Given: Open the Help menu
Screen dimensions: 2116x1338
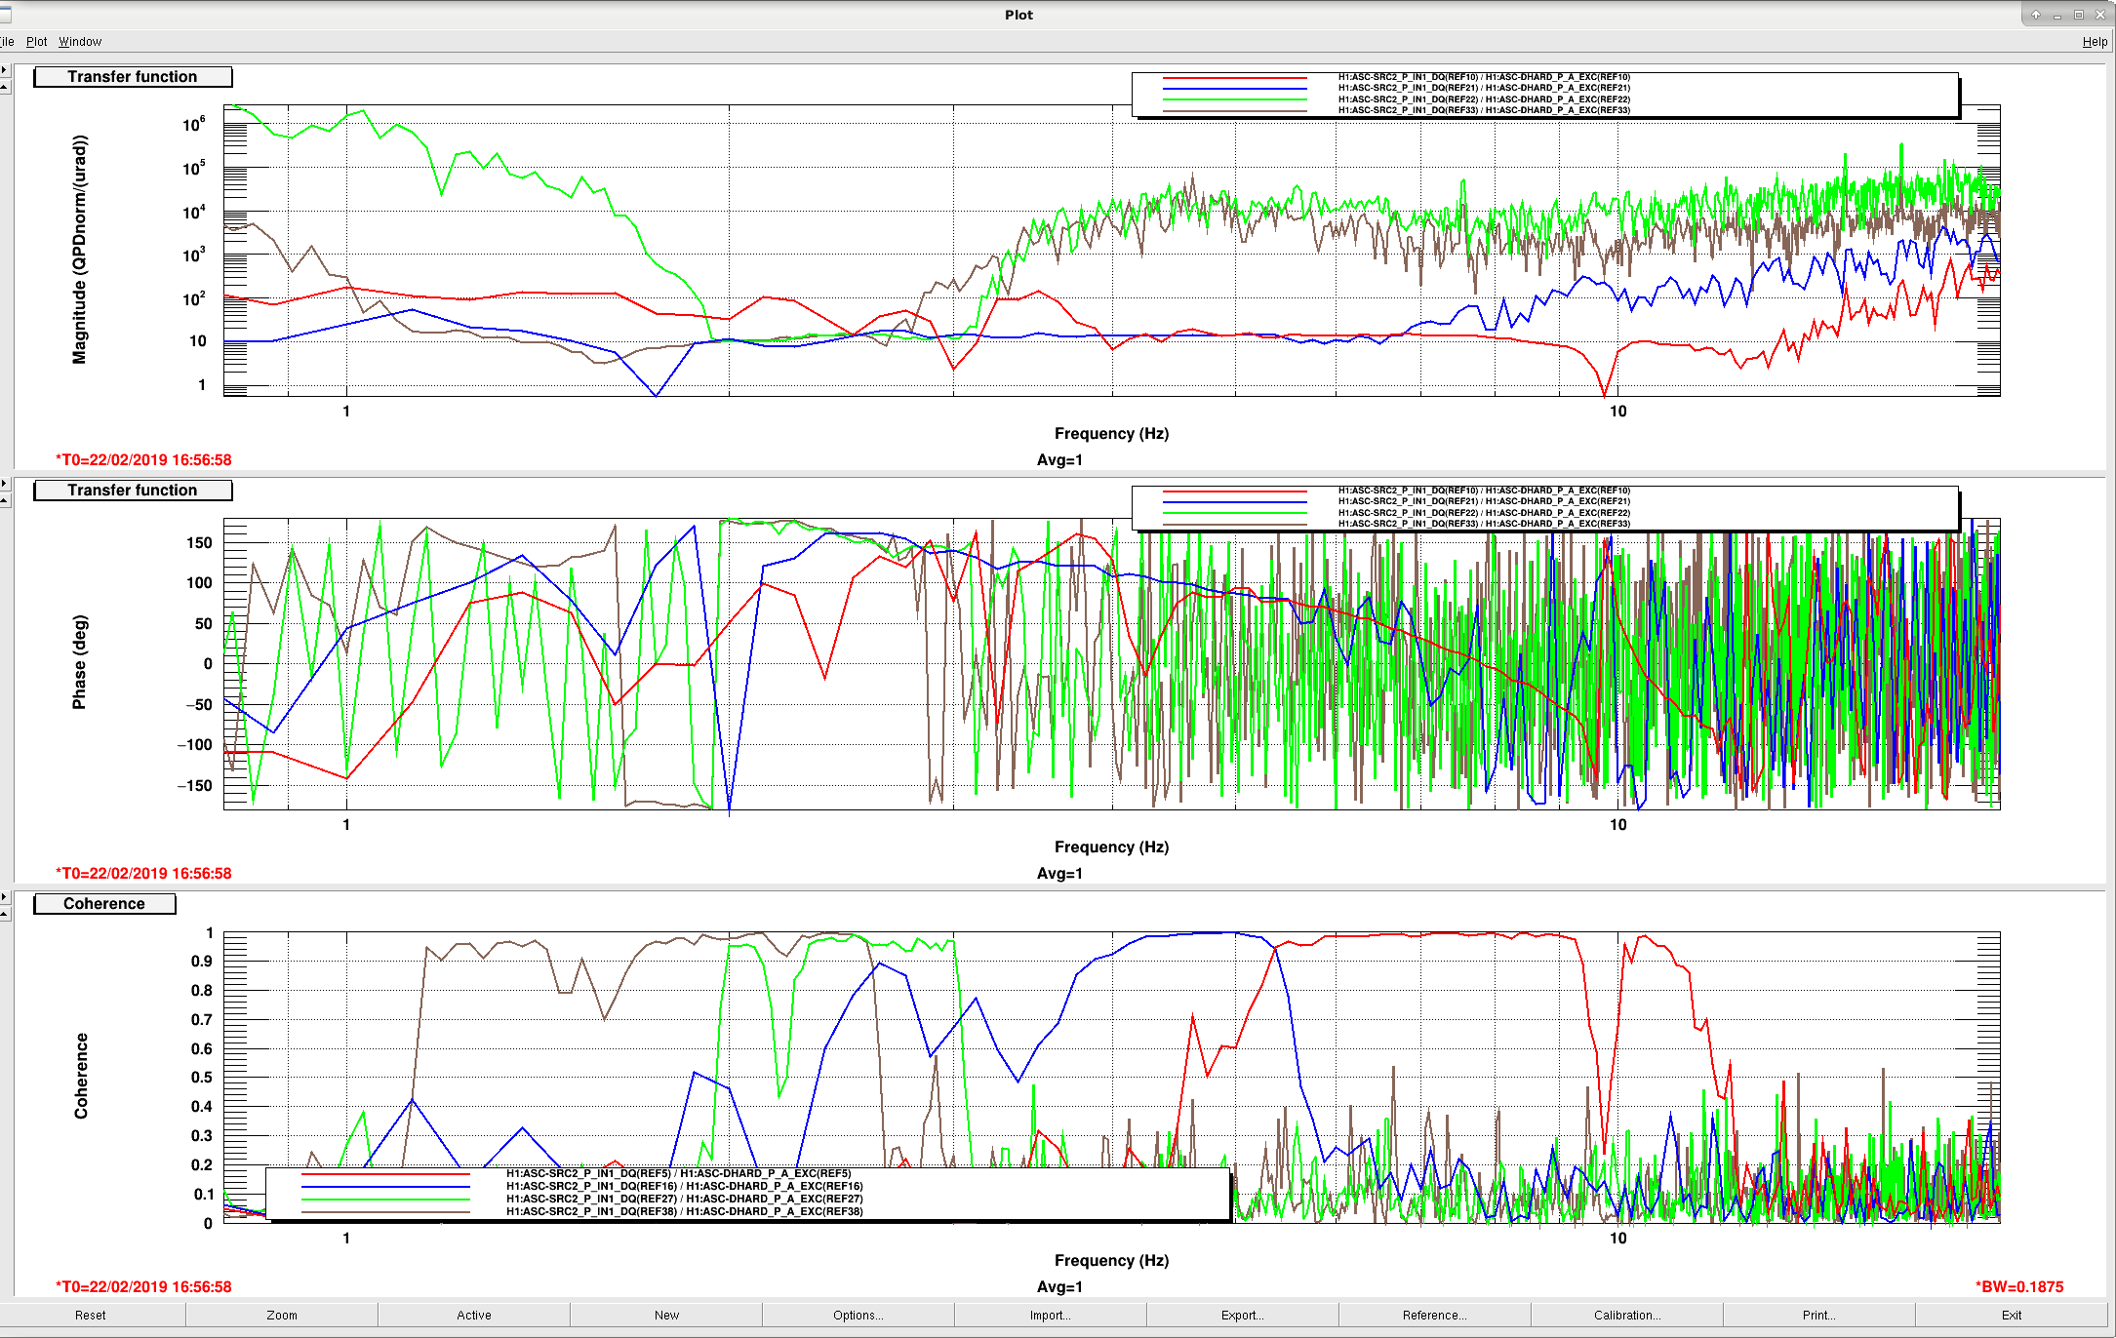Looking at the screenshot, I should pyautogui.click(x=2095, y=42).
